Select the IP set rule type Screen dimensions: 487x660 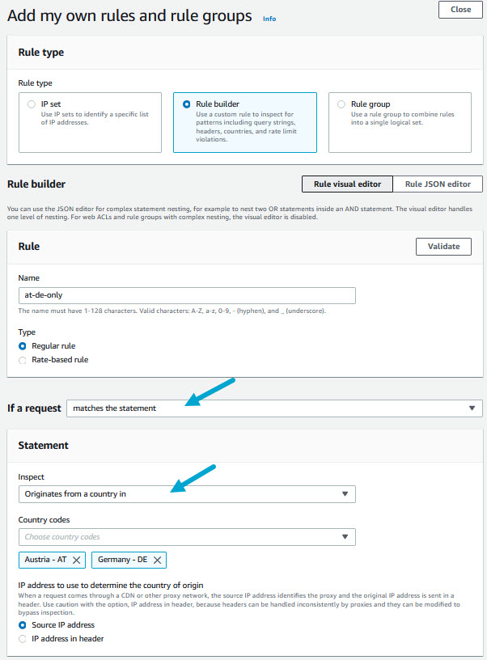pyautogui.click(x=32, y=104)
